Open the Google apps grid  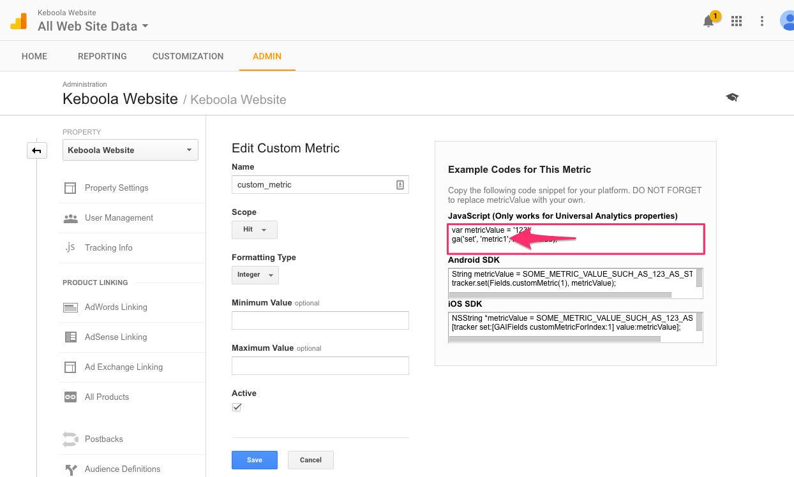[x=737, y=21]
